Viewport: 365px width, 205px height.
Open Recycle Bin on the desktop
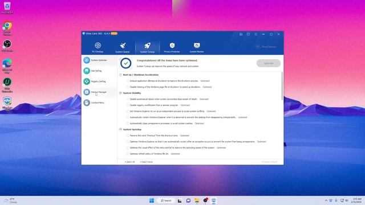pos(7,7)
